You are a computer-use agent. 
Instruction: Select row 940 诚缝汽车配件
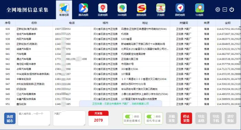click(120, 49)
